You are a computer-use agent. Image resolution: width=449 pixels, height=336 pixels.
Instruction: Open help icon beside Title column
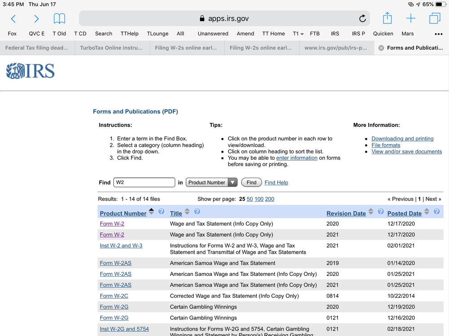pos(197,211)
